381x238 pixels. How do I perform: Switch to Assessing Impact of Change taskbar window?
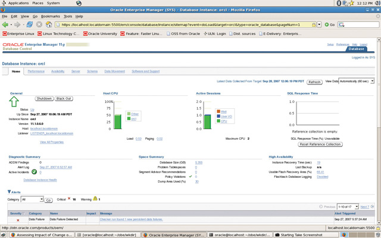41,235
